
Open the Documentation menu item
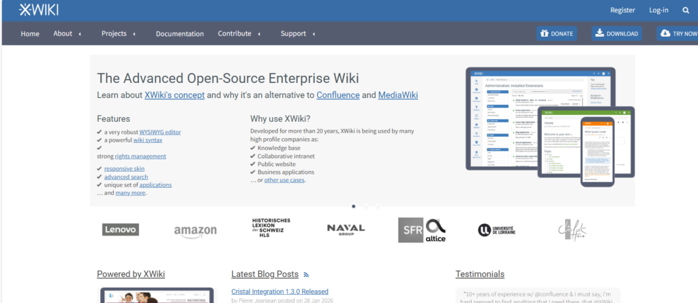coord(179,33)
